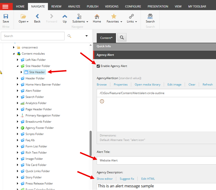Screen dimensions: 216x190
Task: Click the Search binoculars icon in the ribbon
Action: (x=150, y=17)
